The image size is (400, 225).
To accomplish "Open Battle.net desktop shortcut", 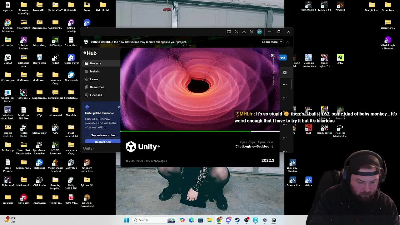I will [x=39, y=164].
